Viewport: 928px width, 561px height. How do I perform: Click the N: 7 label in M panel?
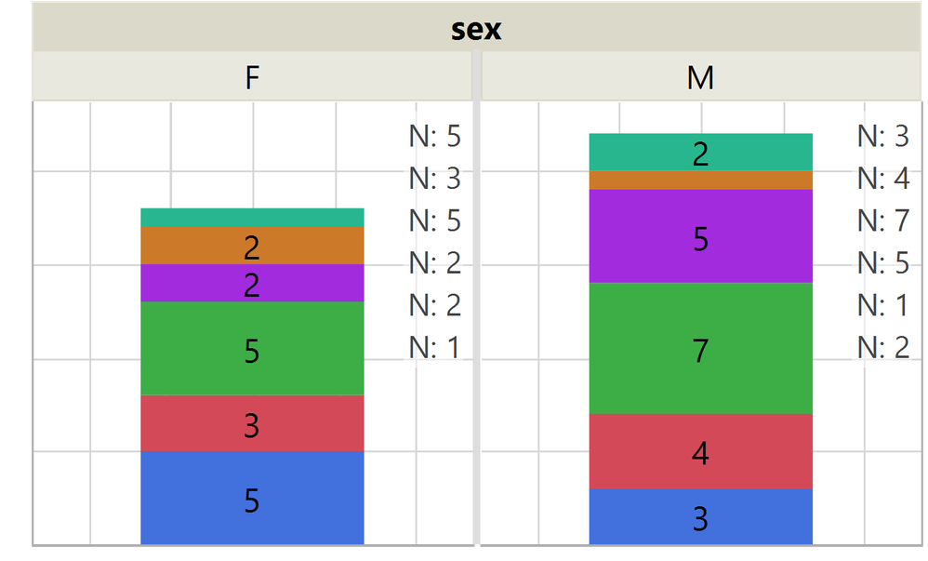point(882,220)
